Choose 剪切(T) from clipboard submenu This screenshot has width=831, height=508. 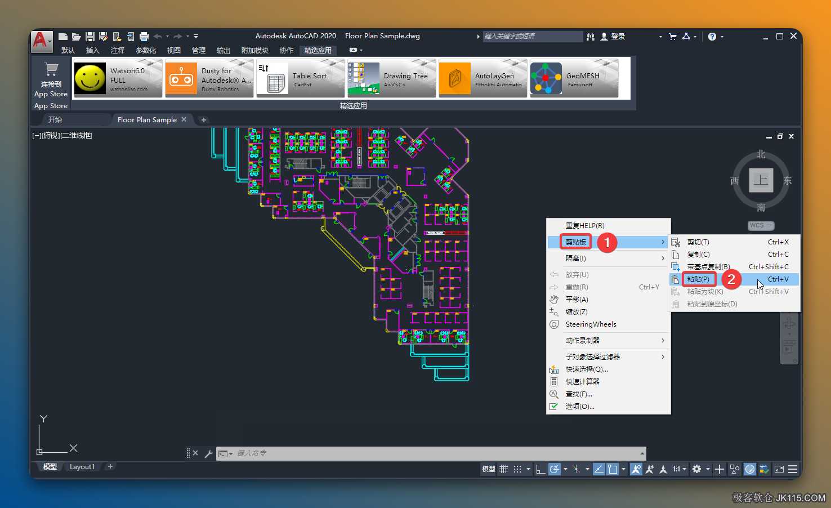click(734, 242)
